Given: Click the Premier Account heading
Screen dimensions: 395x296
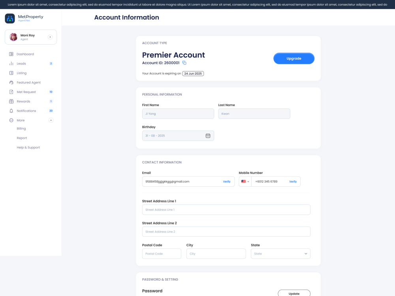Looking at the screenshot, I should point(173,55).
